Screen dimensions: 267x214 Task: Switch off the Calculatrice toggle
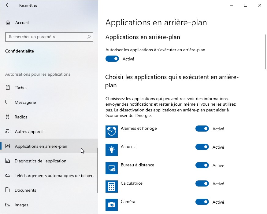click(x=202, y=184)
